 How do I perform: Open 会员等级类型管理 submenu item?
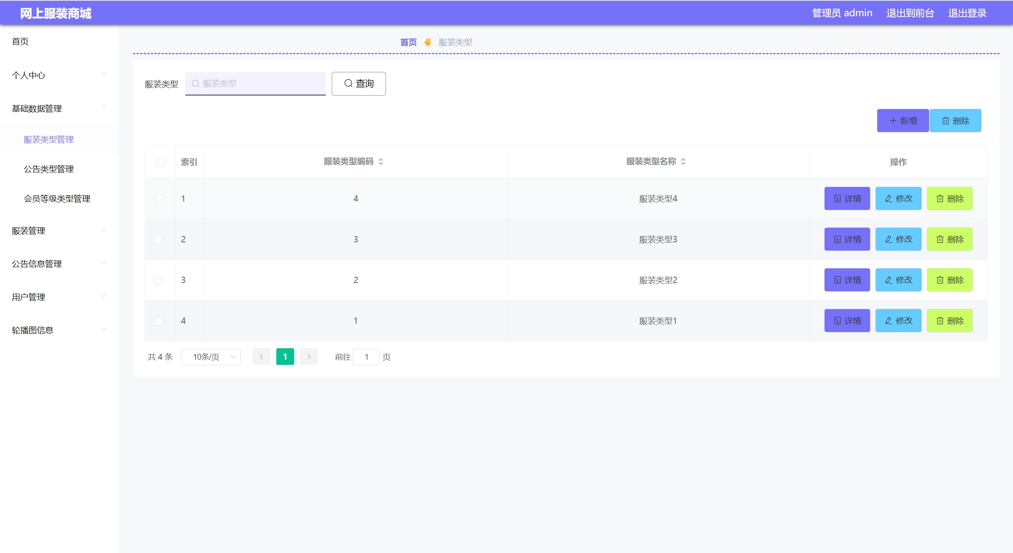point(57,199)
